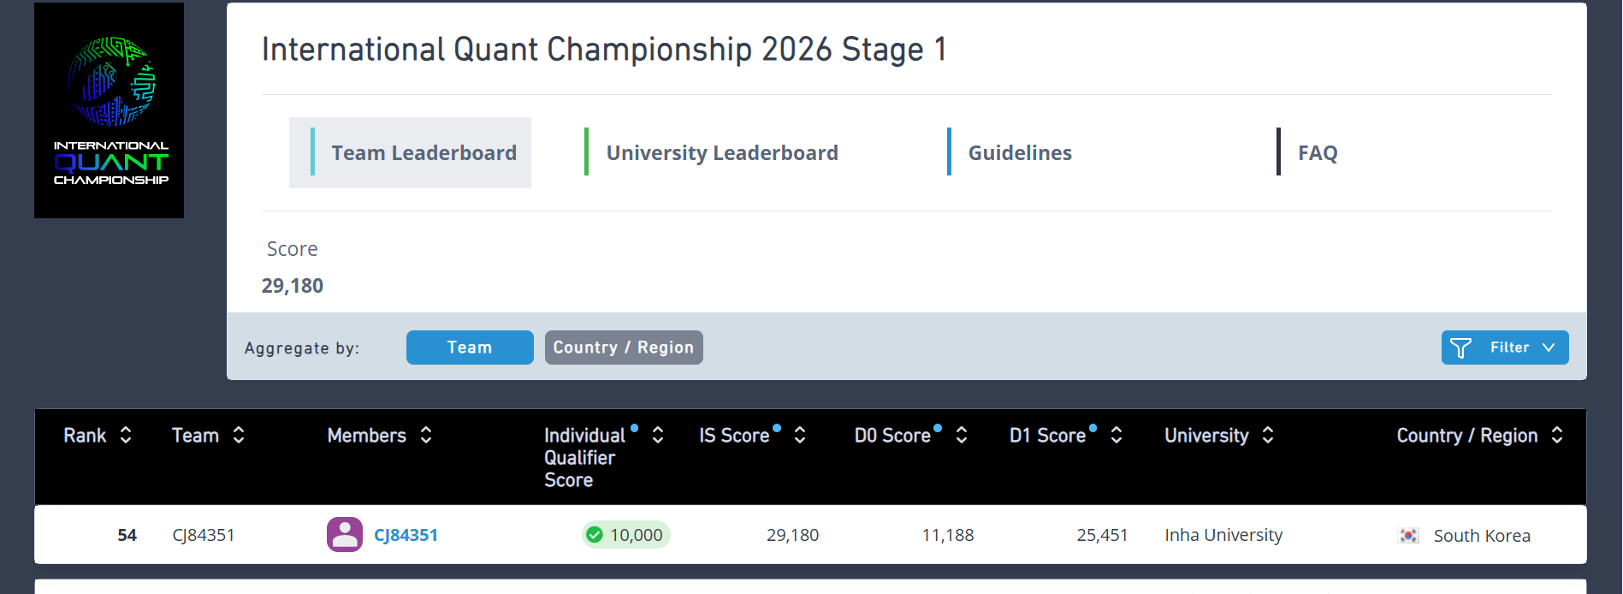Click the IS Score sort arrows
This screenshot has width=1623, height=594.
point(800,435)
